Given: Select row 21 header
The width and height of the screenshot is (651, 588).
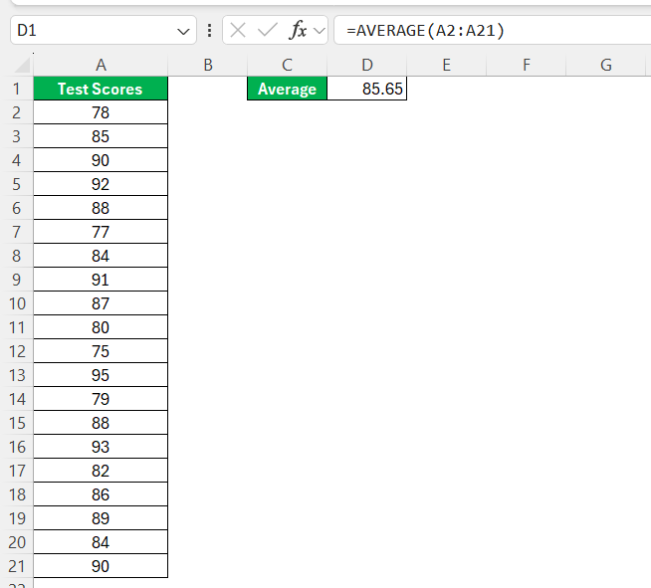Looking at the screenshot, I should coord(17,566).
